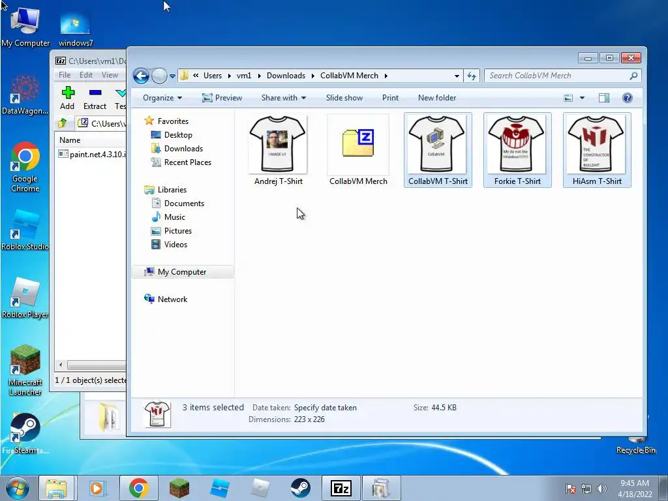Viewport: 668px width, 501px height.
Task: Open the Recycle Bin on the desktop
Action: (635, 445)
